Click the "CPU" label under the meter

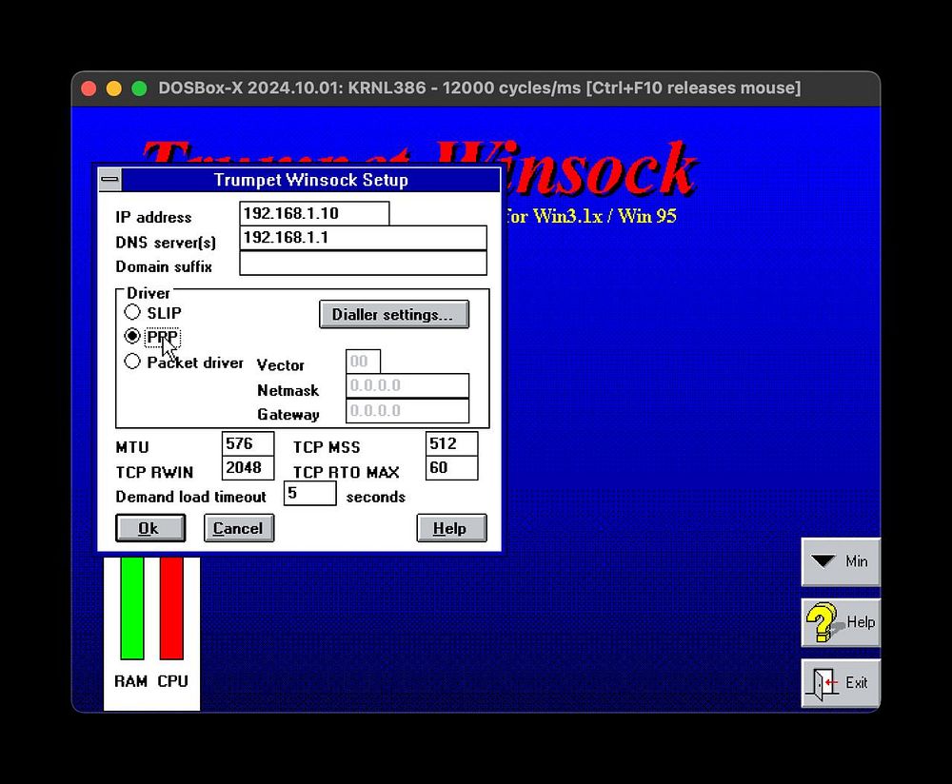coord(172,681)
